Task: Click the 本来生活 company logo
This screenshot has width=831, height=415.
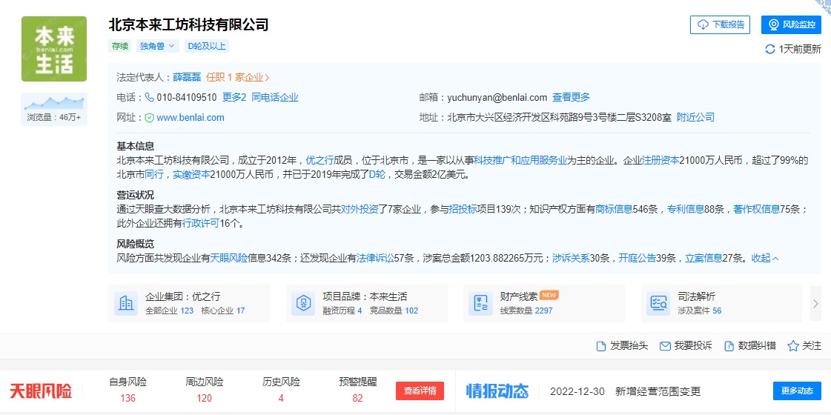Action: click(x=54, y=49)
